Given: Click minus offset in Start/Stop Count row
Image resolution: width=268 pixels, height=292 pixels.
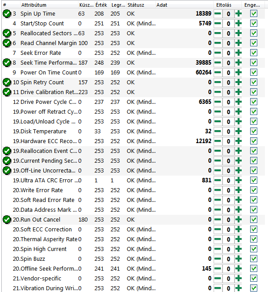Looking at the screenshot, I should (218, 24).
